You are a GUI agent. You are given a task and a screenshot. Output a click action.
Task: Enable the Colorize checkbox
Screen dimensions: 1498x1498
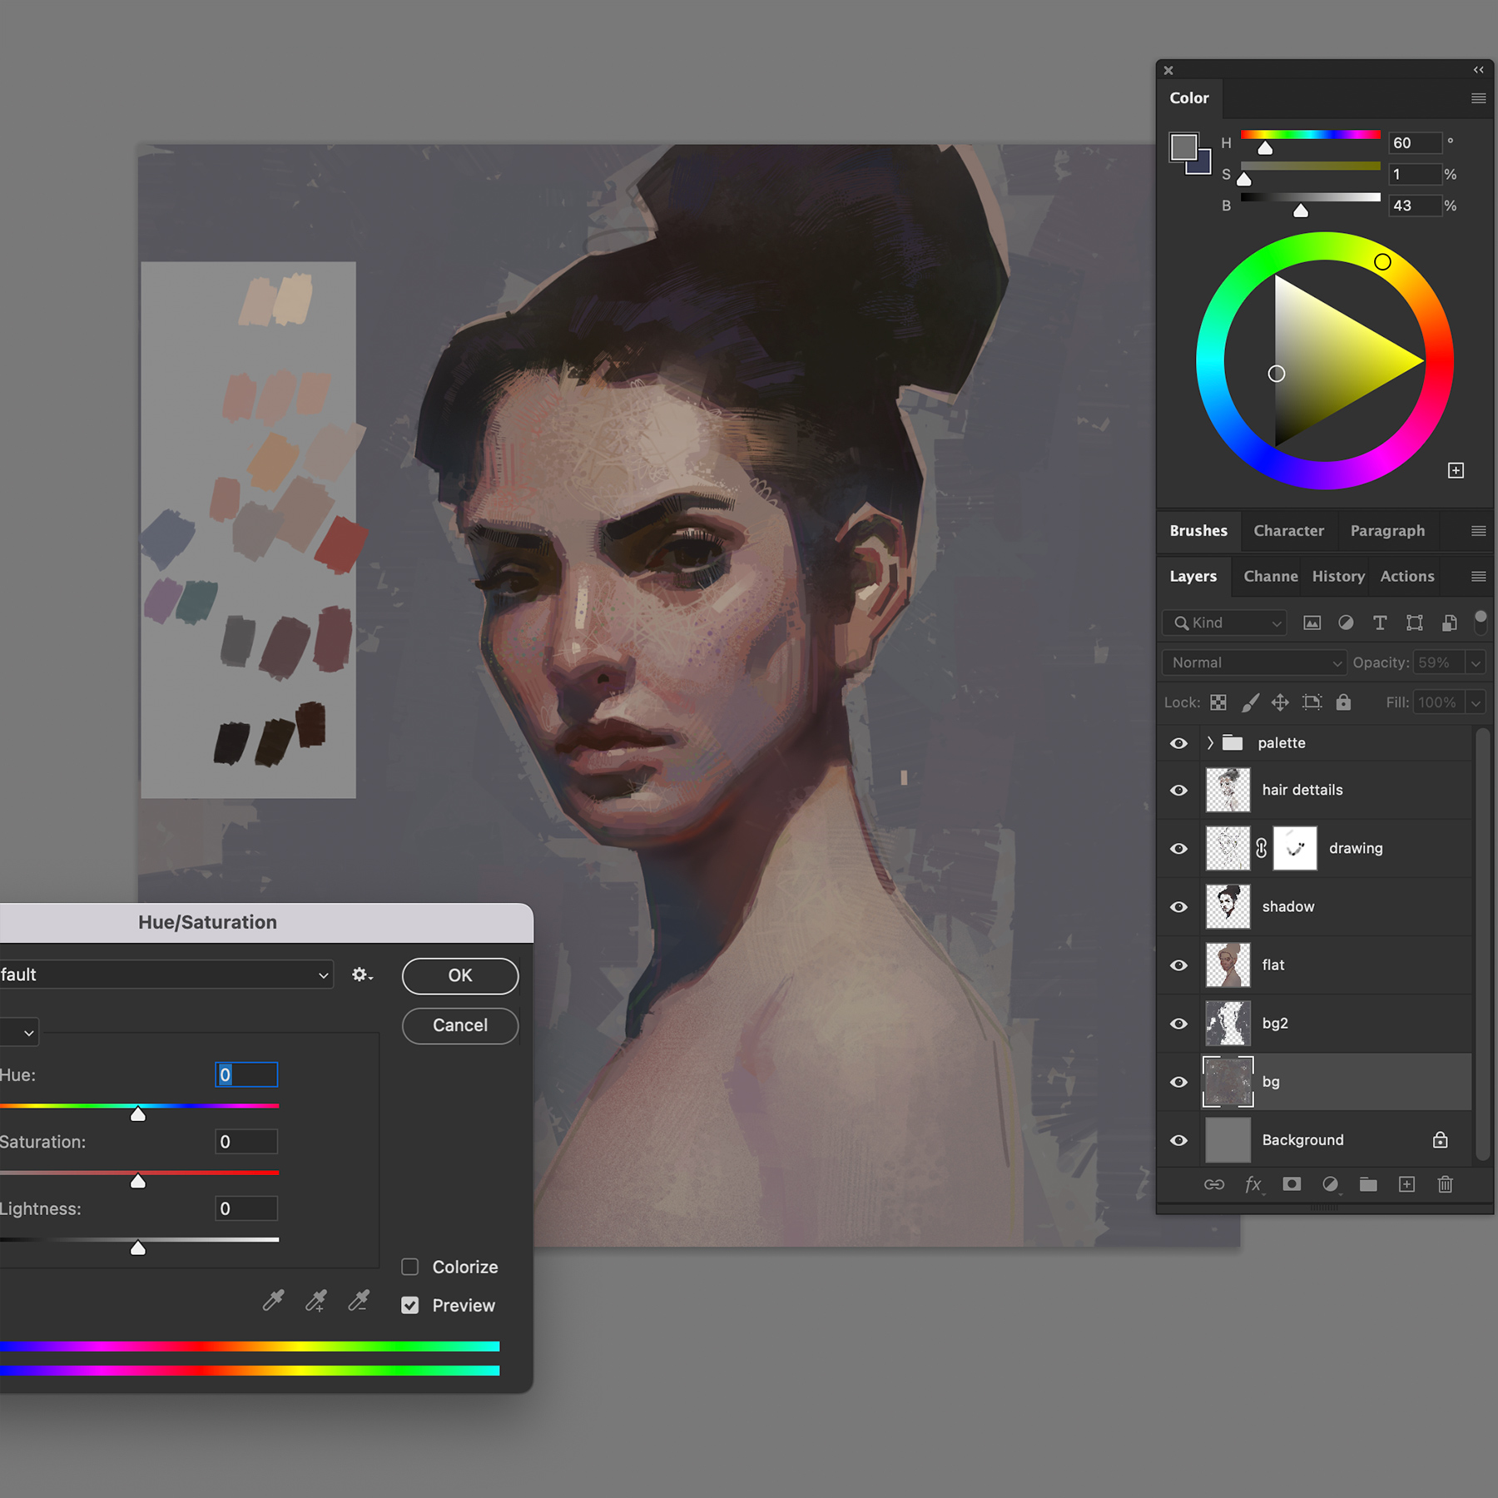tap(409, 1267)
